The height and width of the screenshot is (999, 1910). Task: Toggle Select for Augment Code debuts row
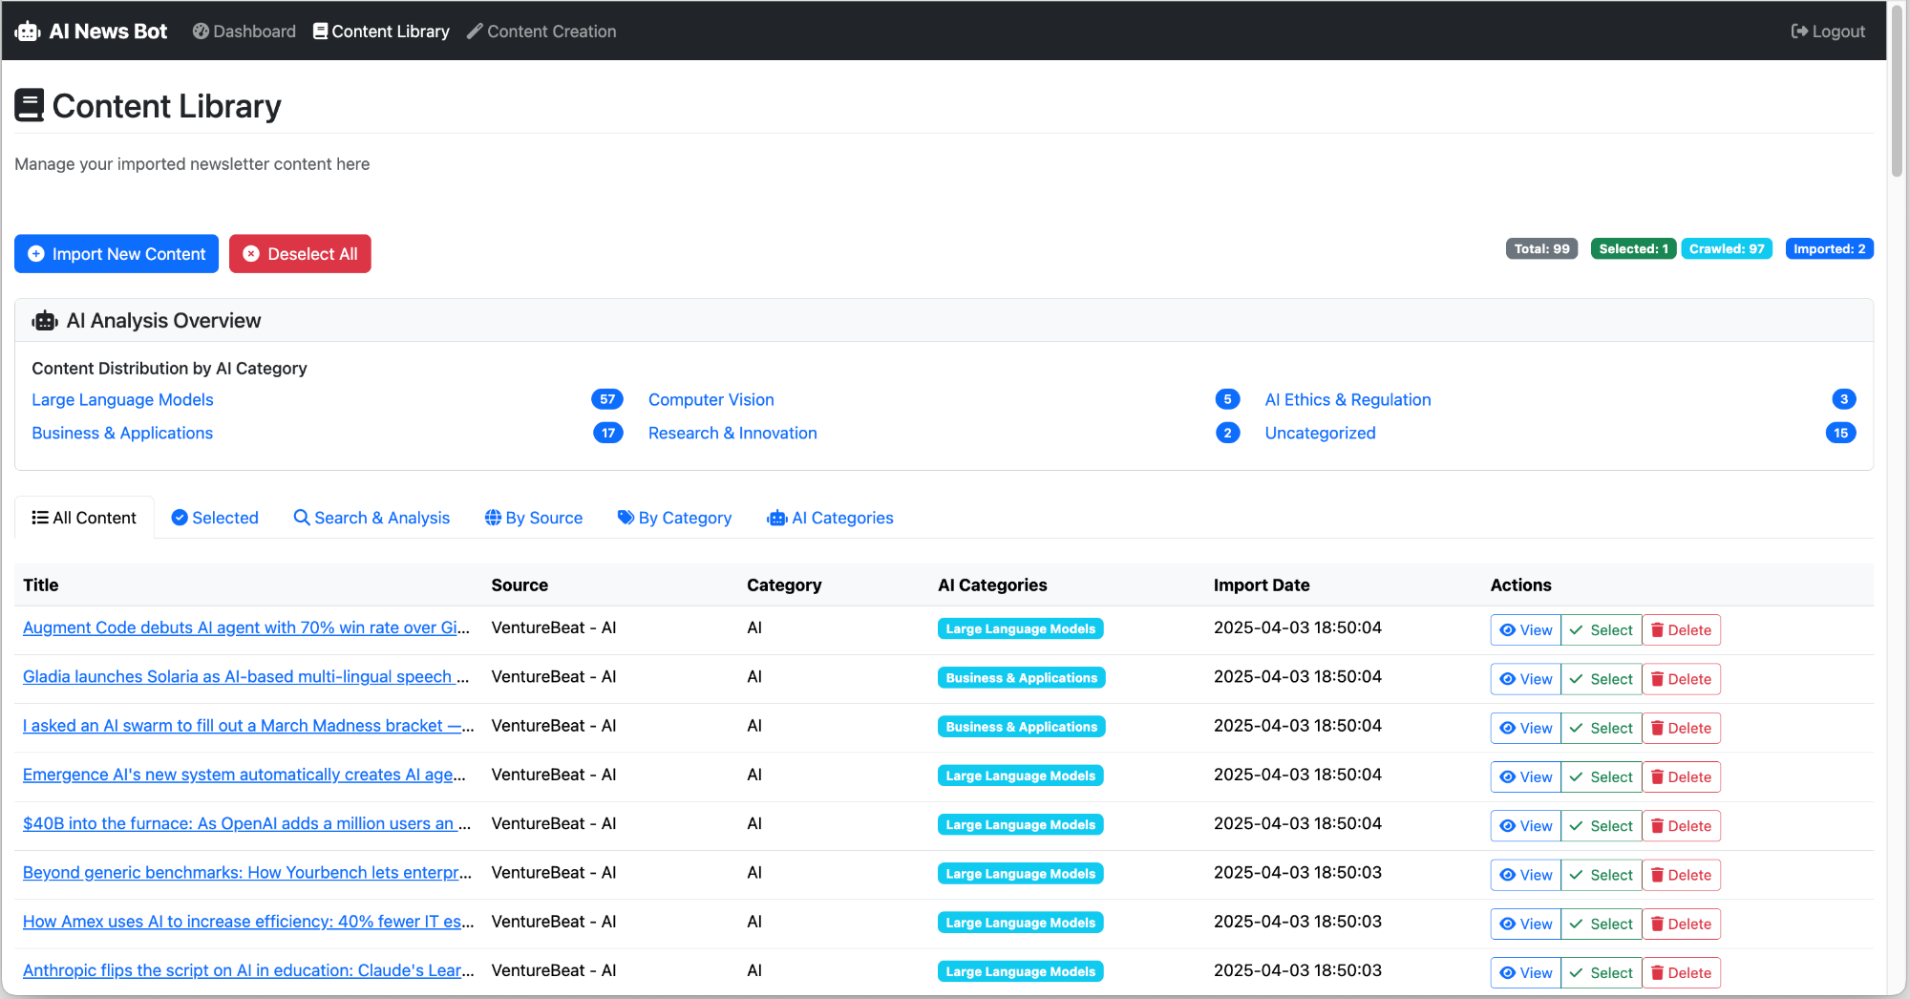(1602, 630)
